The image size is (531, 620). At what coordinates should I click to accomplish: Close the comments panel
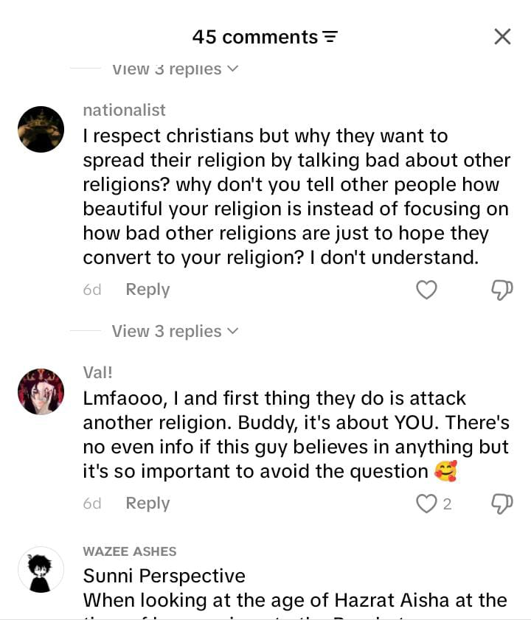[x=502, y=37]
